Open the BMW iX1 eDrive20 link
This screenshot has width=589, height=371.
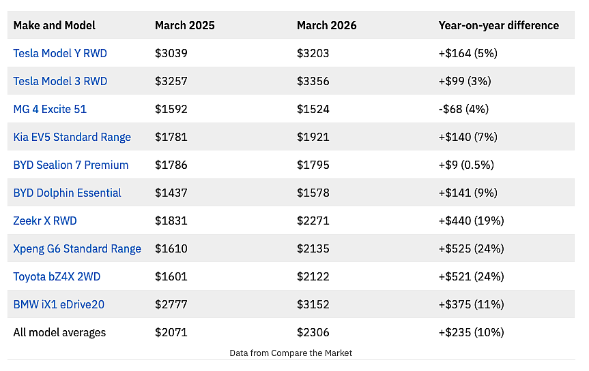(x=59, y=304)
